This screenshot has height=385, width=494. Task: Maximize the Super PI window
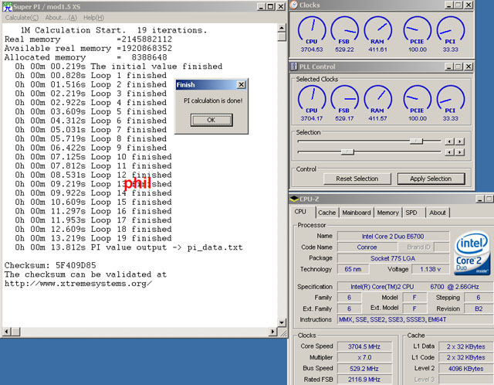271,7
